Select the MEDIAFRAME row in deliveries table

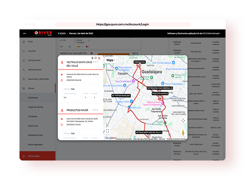197,43
